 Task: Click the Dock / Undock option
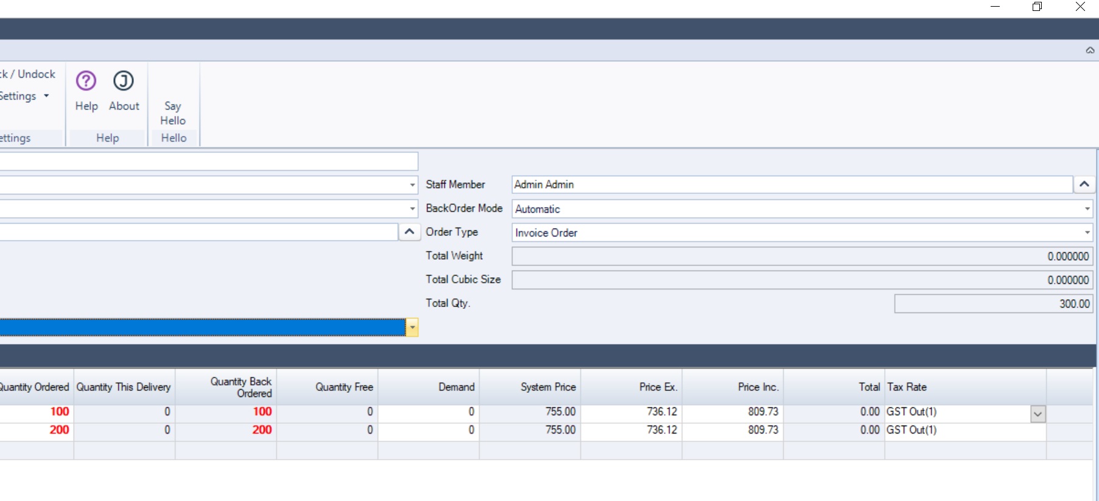point(29,74)
